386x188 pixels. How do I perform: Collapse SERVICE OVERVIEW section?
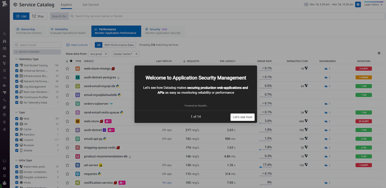tap(37, 52)
